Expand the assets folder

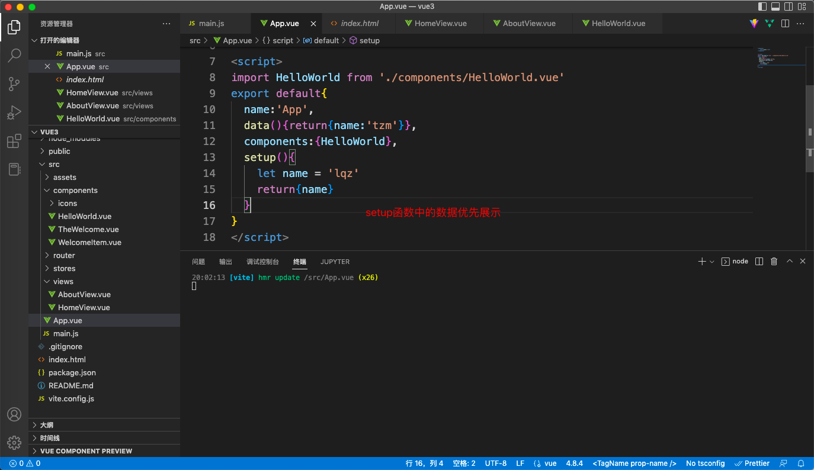[104, 178]
